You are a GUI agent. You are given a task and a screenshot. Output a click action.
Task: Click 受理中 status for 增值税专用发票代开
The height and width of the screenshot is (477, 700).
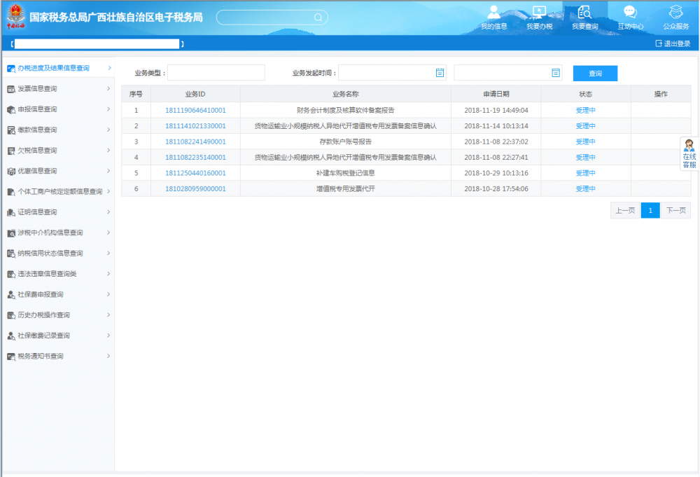585,189
